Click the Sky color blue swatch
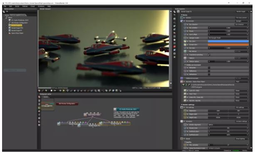Screen dimensions: 255x153 pyautogui.click(x=228, y=41)
